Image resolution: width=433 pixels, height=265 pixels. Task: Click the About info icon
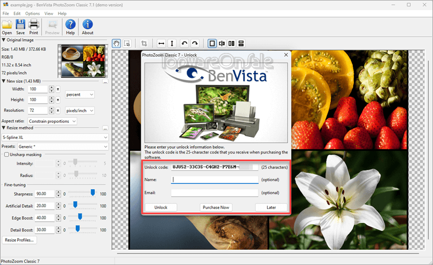(x=88, y=24)
